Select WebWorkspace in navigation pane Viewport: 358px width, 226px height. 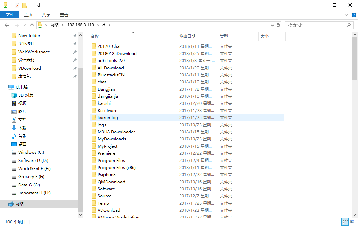[x=34, y=52]
